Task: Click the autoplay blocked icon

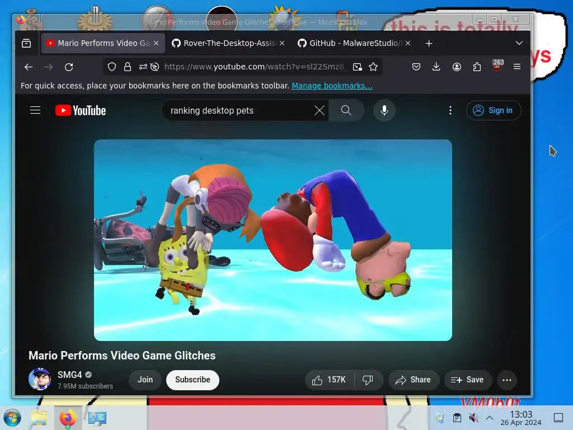Action: pyautogui.click(x=154, y=67)
